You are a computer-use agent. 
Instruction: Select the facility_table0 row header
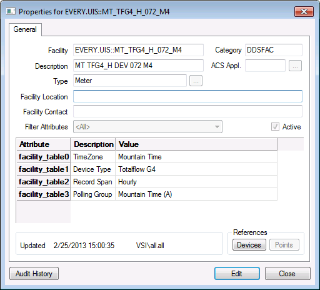(43, 157)
